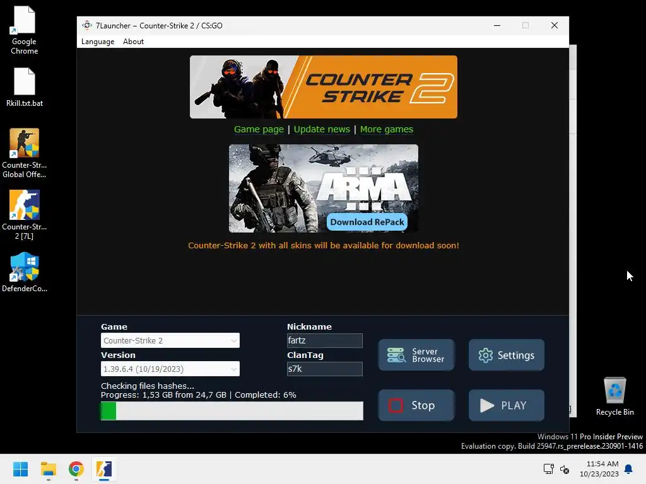Screen dimensions: 646x484
Task: Open the About menu
Action: [133, 42]
